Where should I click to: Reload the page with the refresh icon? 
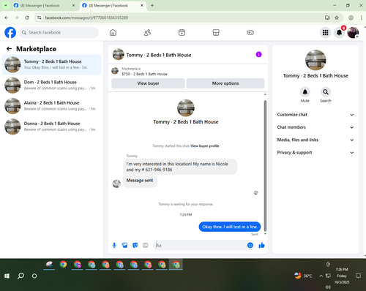(x=27, y=18)
